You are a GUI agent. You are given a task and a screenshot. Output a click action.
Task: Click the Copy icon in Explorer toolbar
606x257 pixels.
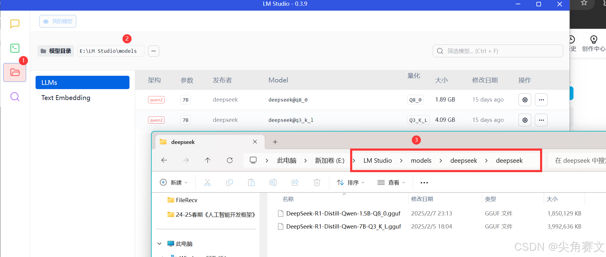tap(229, 182)
